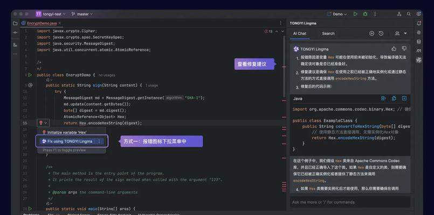Click 'public class ExampleClass {' in chat code

tap(325, 120)
